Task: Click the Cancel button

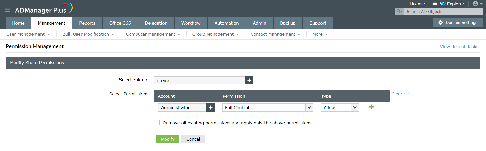Action: point(193,139)
